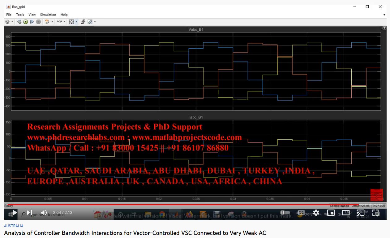The image size is (390, 238).
Task: Click the AUSTRALIA link above the video title
Action: 14,226
